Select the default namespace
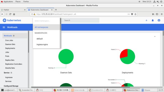Viewport: 164px width, 92px height. [x=46, y=39]
